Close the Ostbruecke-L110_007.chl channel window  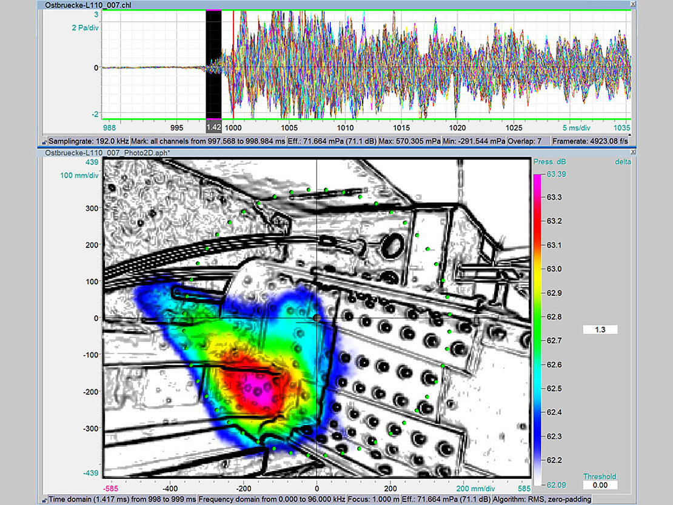(632, 4)
